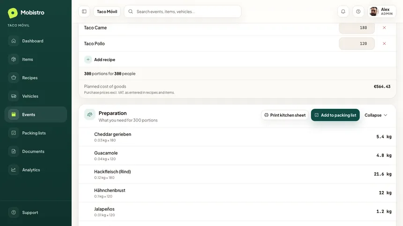Screen dimensions: 403x226
Task: Click the 1.2 kg Jalapeños quantity
Action: coord(384,212)
